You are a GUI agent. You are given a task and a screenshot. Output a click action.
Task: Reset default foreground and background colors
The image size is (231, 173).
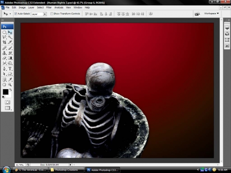point(3,97)
